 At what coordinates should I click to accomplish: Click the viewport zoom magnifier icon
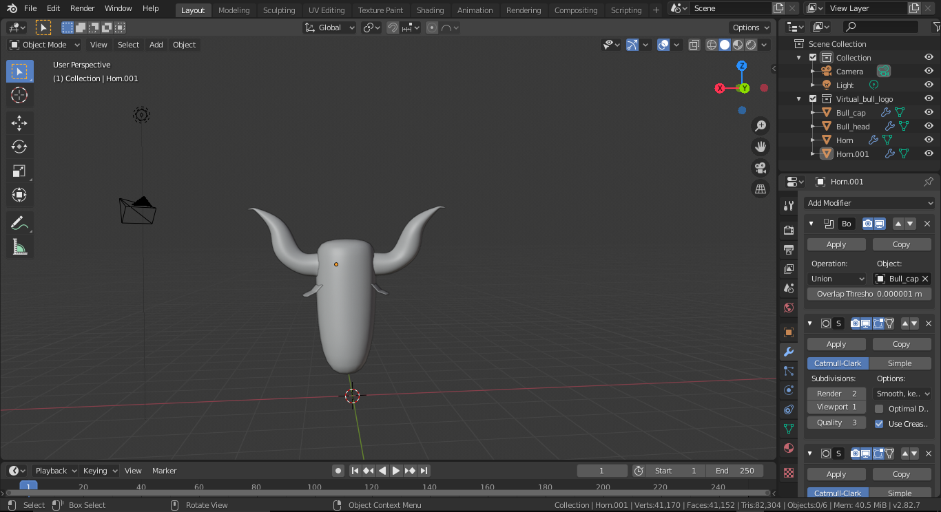coord(761,126)
